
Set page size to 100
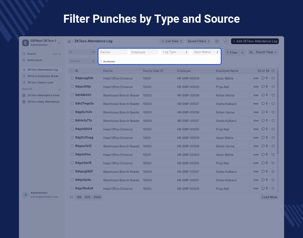tap(79, 197)
